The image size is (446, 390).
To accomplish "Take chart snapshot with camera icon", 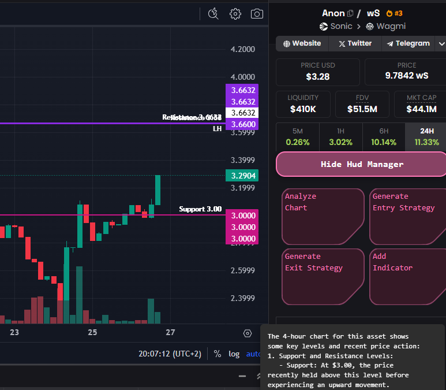I will [257, 14].
